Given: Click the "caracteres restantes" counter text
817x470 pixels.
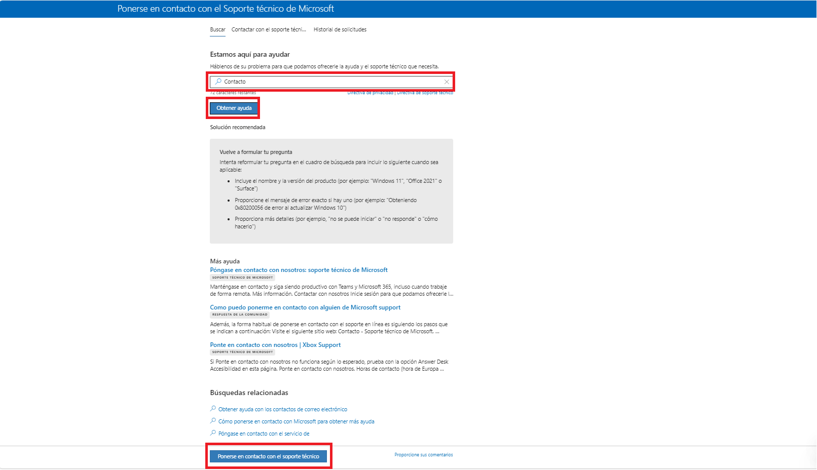Looking at the screenshot, I should pyautogui.click(x=233, y=93).
